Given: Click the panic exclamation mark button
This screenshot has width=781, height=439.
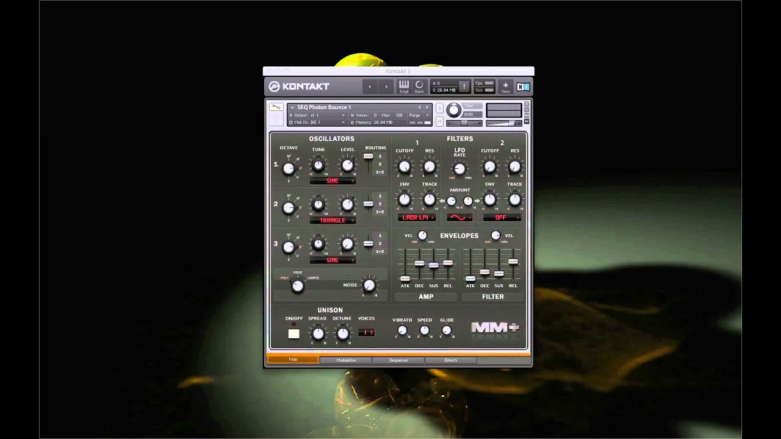Looking at the screenshot, I should [x=464, y=87].
